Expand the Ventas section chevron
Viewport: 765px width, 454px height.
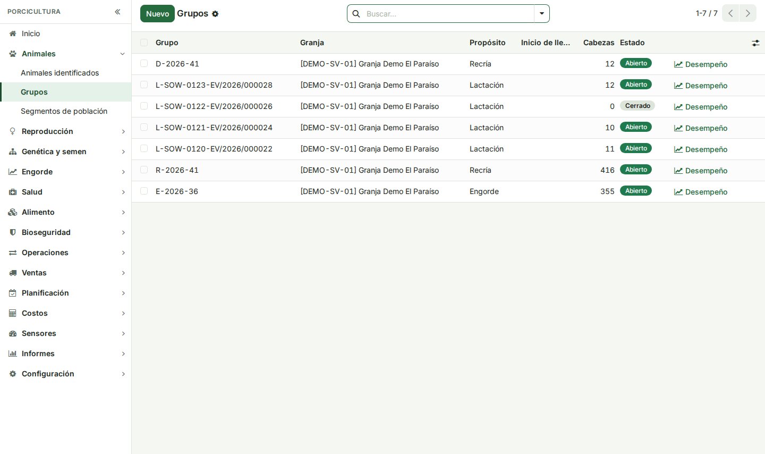(x=123, y=273)
